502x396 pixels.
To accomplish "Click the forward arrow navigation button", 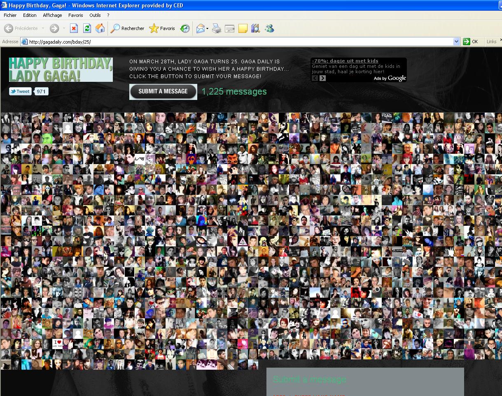I will pyautogui.click(x=54, y=28).
